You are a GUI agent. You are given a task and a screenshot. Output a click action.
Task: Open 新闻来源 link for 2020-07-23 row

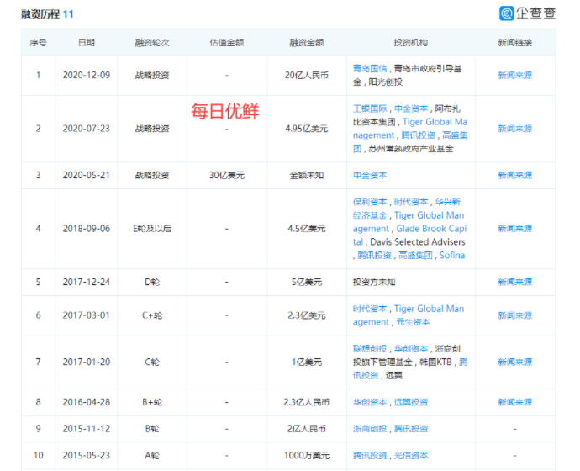pyautogui.click(x=515, y=129)
